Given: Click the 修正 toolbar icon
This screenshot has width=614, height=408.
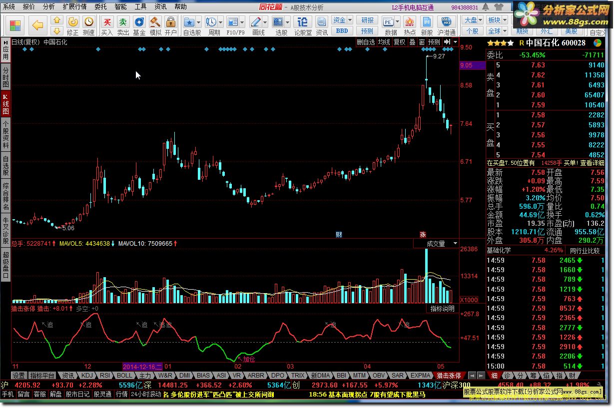Looking at the screenshot, I should (x=73, y=25).
